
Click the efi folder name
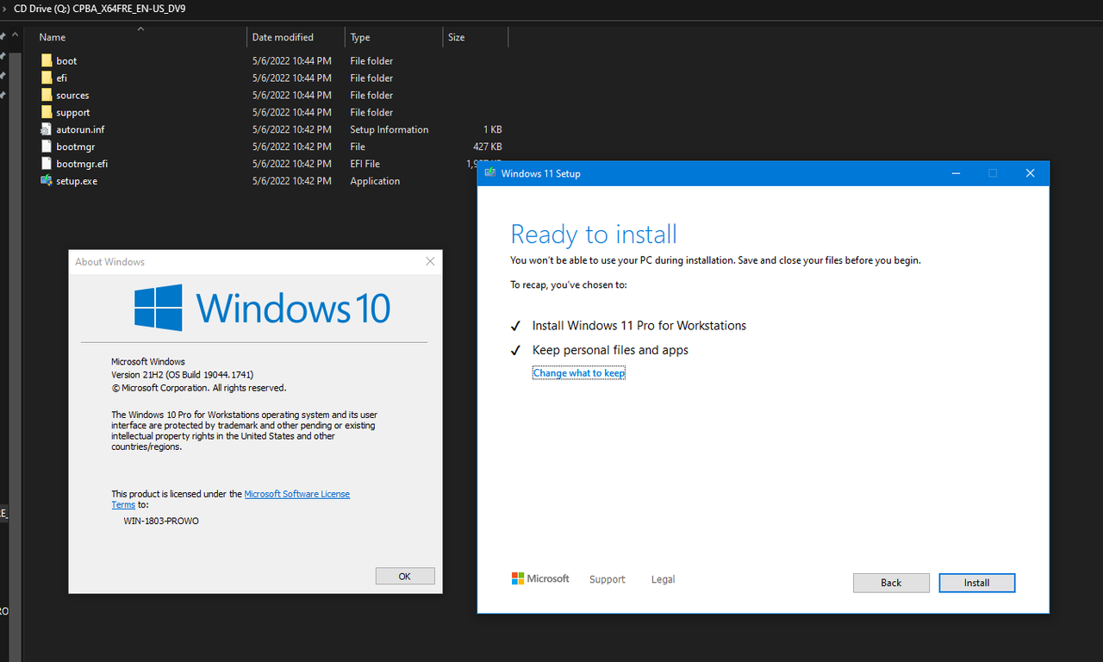click(x=61, y=78)
